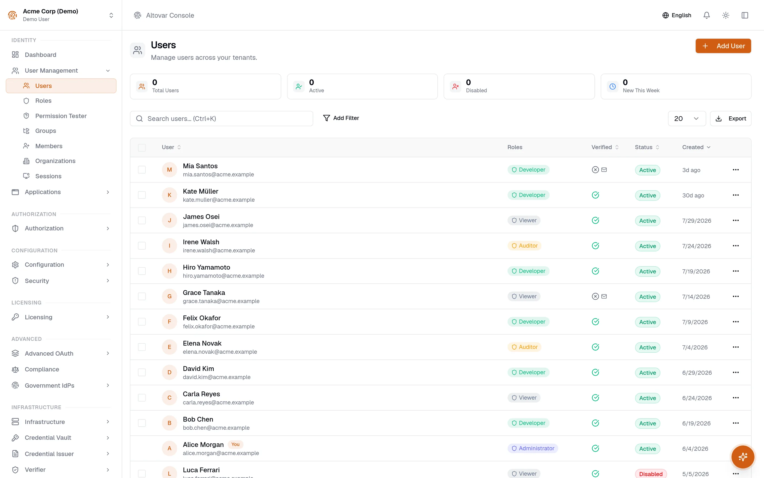Click the Auditor badge for Irene Walsh
The width and height of the screenshot is (764, 478).
[x=524, y=246]
